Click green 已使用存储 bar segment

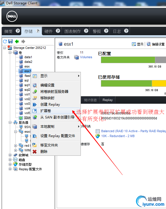126,84
